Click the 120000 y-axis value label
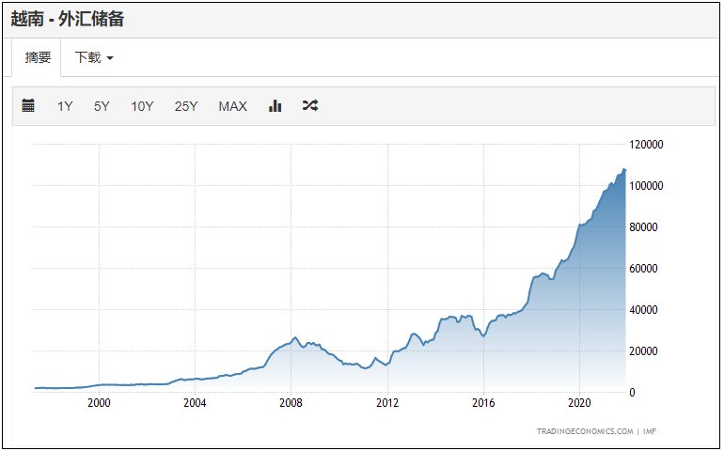 pos(646,145)
